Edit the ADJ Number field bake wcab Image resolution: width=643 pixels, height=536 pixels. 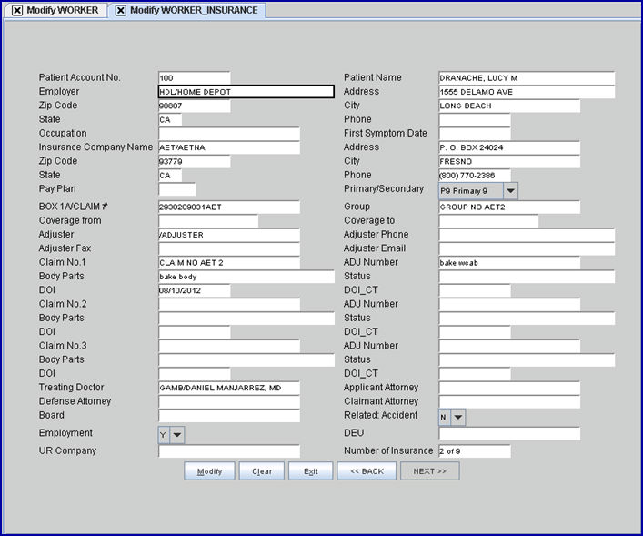509,263
